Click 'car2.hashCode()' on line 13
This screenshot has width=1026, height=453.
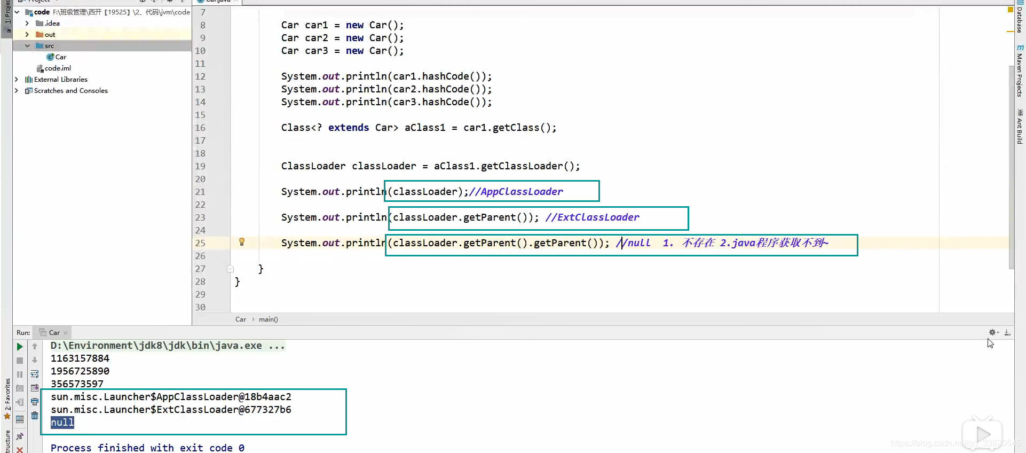pos(437,89)
